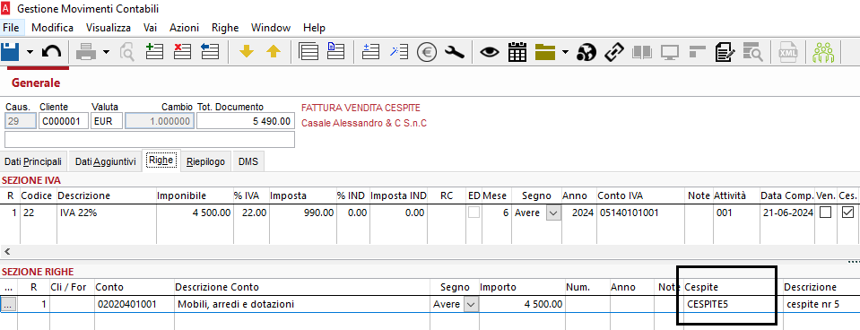Screen dimensions: 860x330
Task: Click the Print icon
Action: tap(86, 52)
